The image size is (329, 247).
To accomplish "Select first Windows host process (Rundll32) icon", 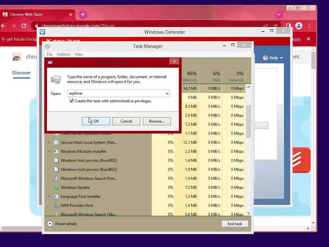I will click(56, 160).
